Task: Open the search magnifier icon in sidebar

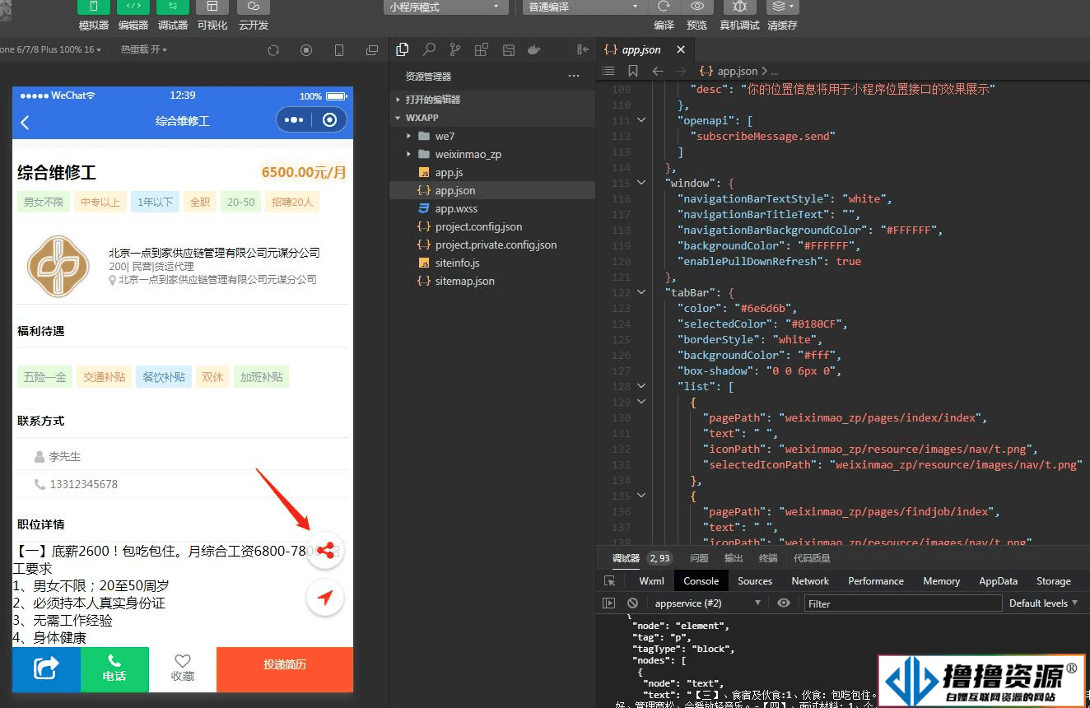Action: point(429,49)
